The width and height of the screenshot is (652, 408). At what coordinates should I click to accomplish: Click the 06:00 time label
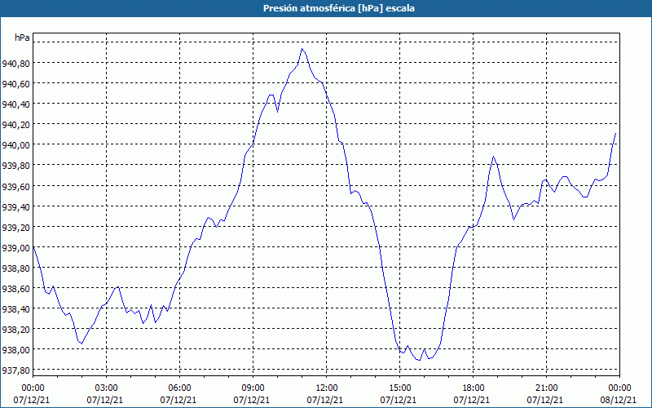[179, 388]
